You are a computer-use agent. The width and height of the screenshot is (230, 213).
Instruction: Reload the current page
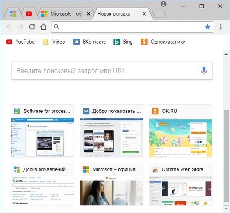(x=32, y=27)
